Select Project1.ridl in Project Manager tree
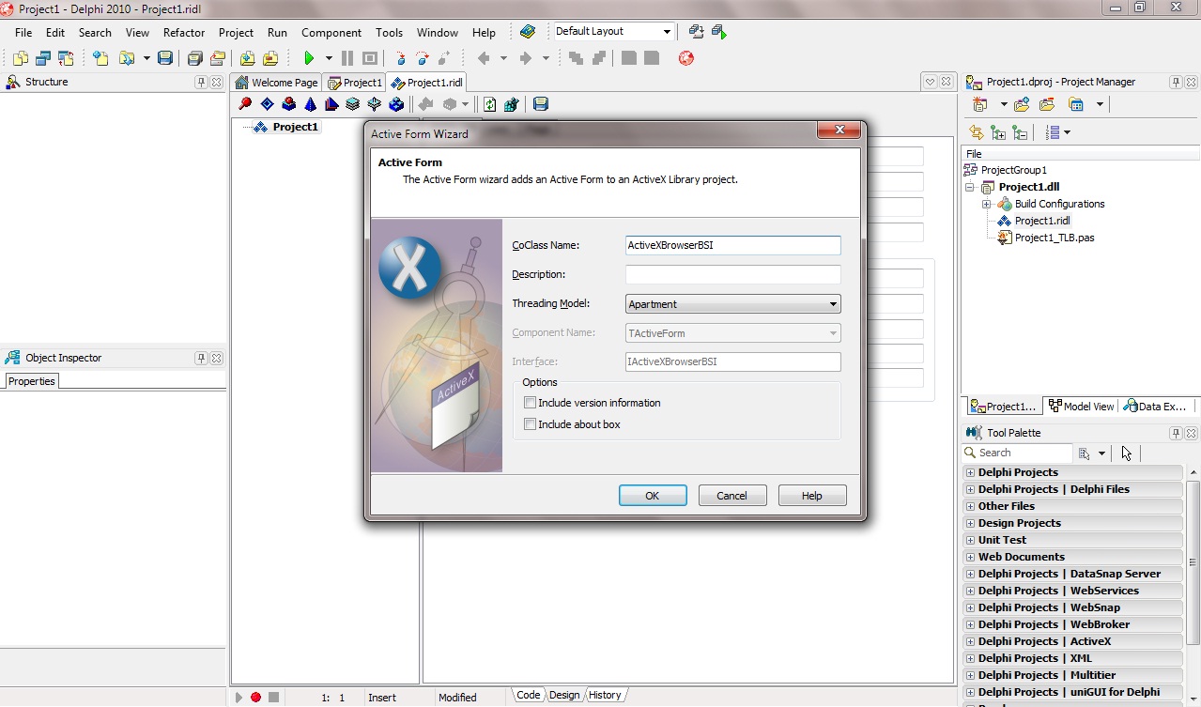Image resolution: width=1201 pixels, height=707 pixels. [1042, 221]
